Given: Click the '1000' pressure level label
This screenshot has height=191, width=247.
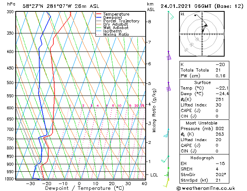Looking at the screenshot, I should click(x=9, y=179).
